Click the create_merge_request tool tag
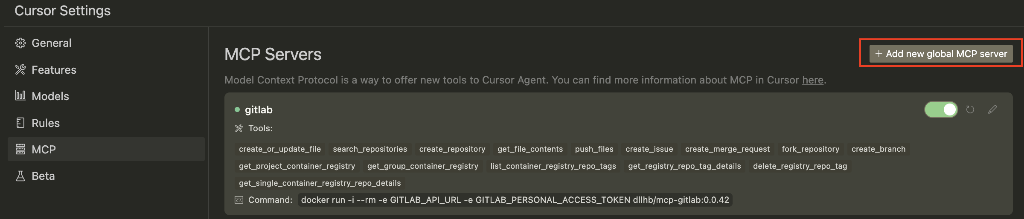 [x=727, y=149]
